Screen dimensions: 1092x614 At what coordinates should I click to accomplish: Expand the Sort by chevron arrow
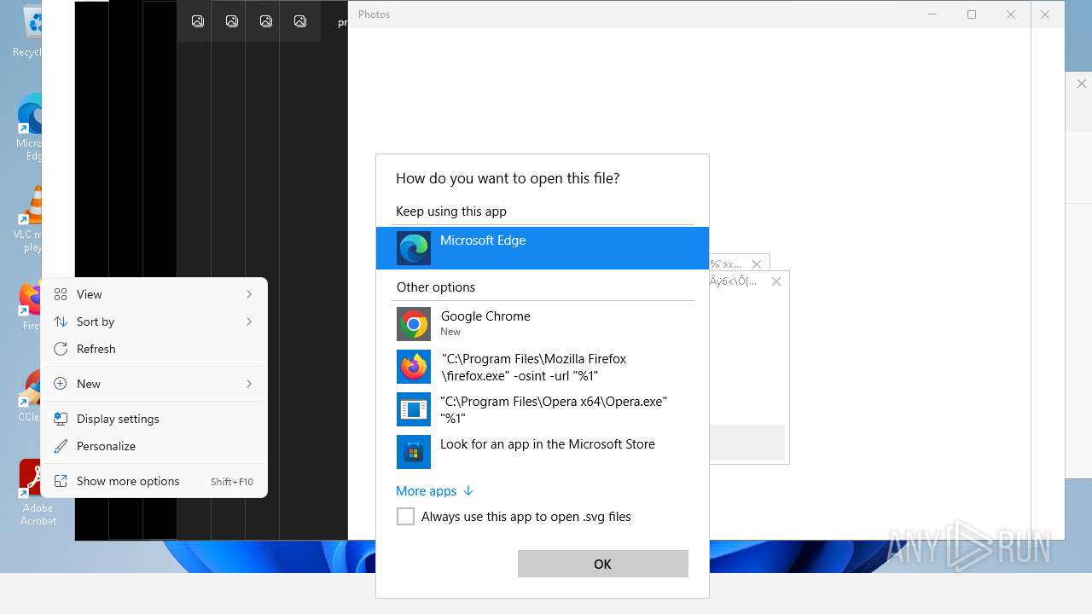coord(249,321)
